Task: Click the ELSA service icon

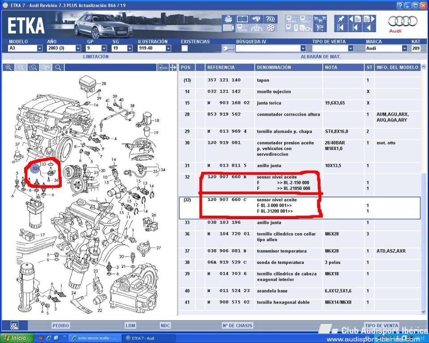Action: 292,19
